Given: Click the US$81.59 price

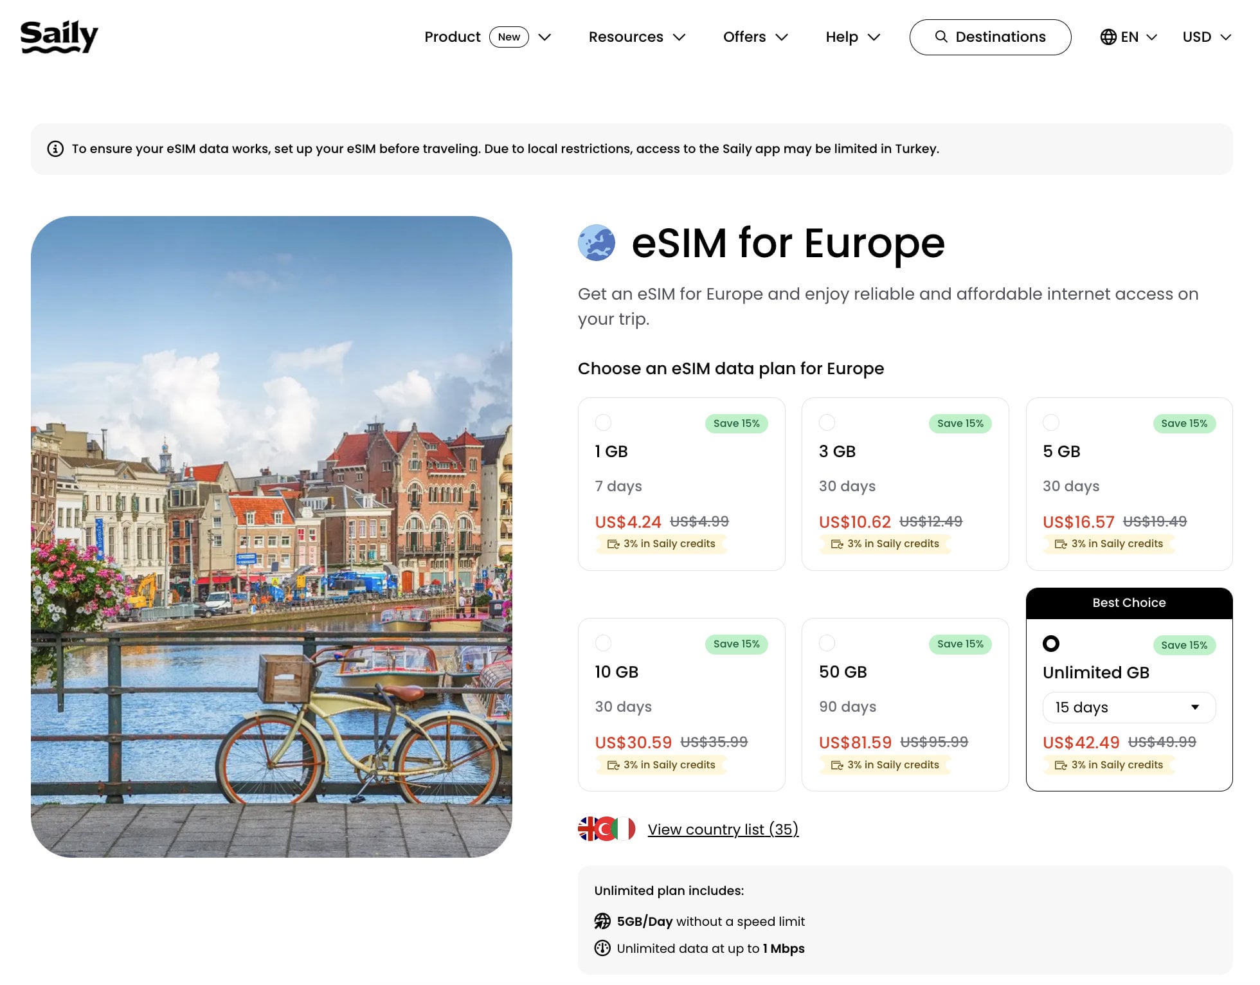Looking at the screenshot, I should (x=856, y=743).
